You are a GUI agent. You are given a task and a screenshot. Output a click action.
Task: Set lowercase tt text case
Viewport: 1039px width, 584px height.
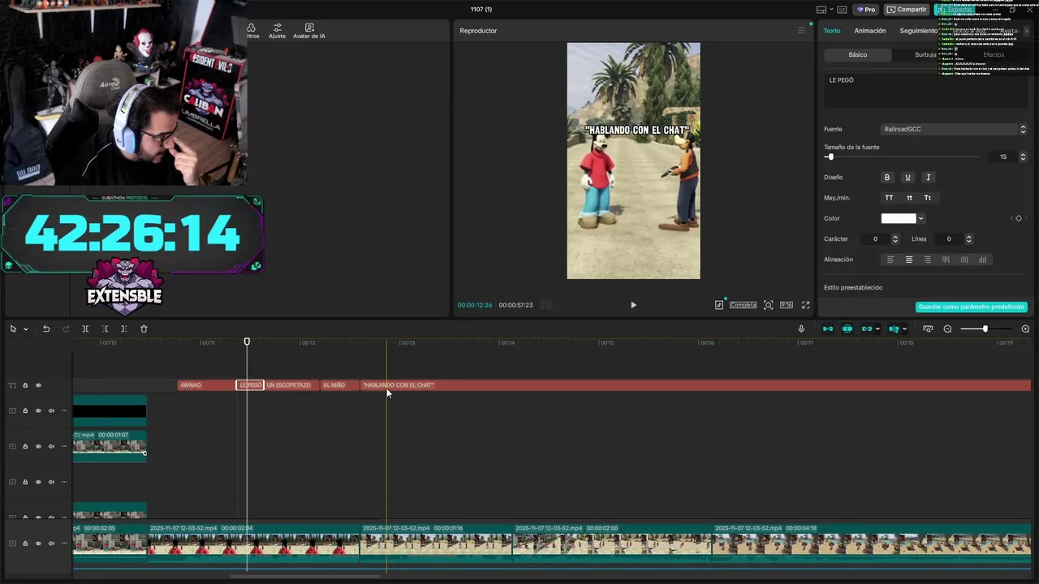(909, 198)
